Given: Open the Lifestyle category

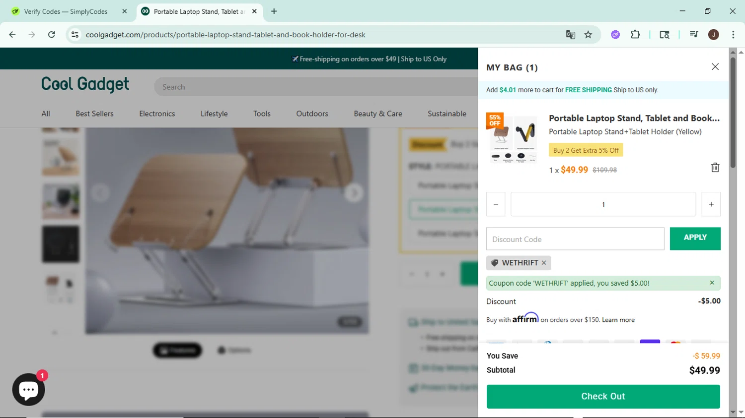Looking at the screenshot, I should click(x=214, y=114).
